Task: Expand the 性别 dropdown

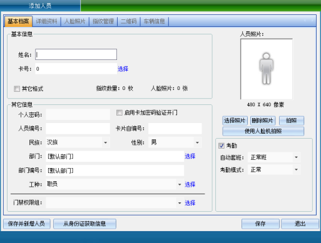Action: click(197, 142)
